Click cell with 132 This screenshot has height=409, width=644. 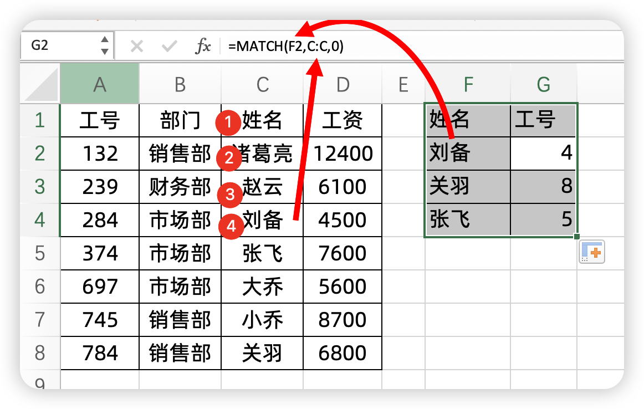pos(100,154)
